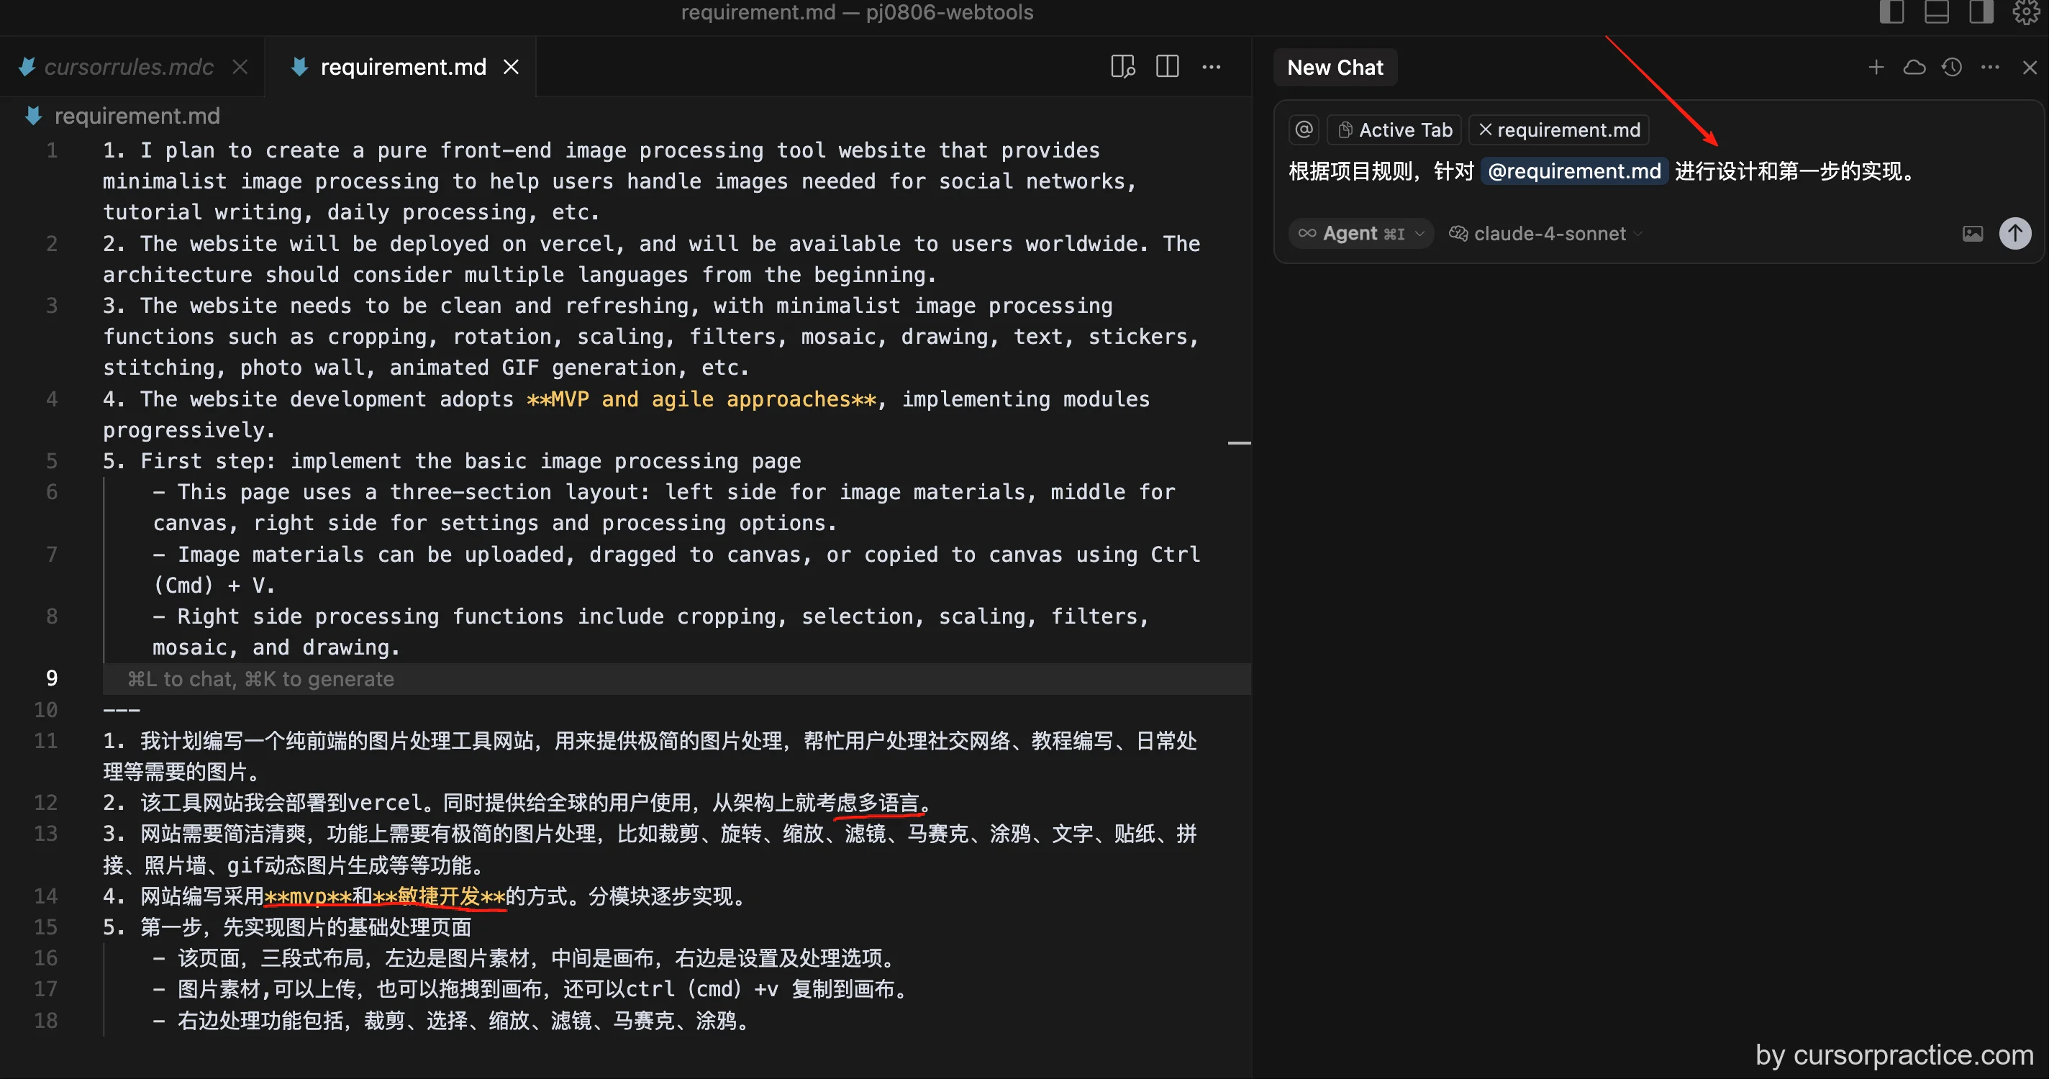
Task: Send the chat message
Action: coord(2014,233)
